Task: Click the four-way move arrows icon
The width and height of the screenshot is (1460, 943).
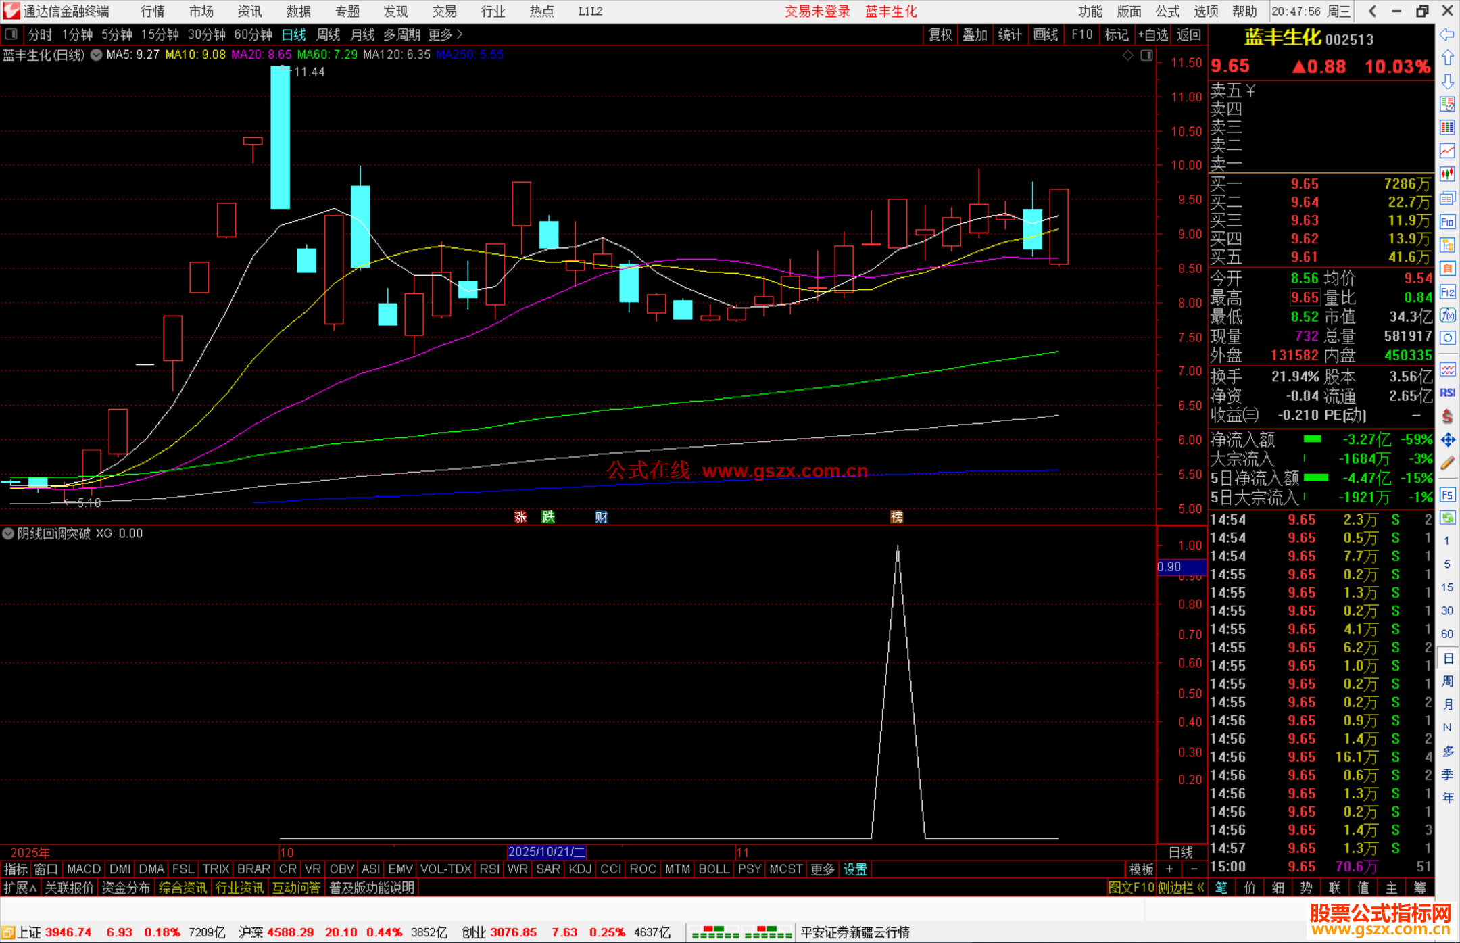Action: coord(1447,440)
